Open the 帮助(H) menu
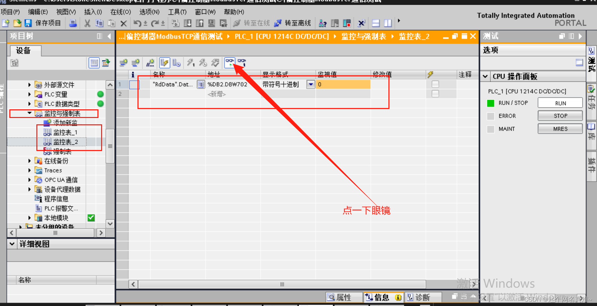 234,12
